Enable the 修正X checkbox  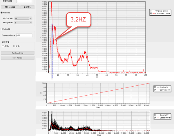click(3, 46)
